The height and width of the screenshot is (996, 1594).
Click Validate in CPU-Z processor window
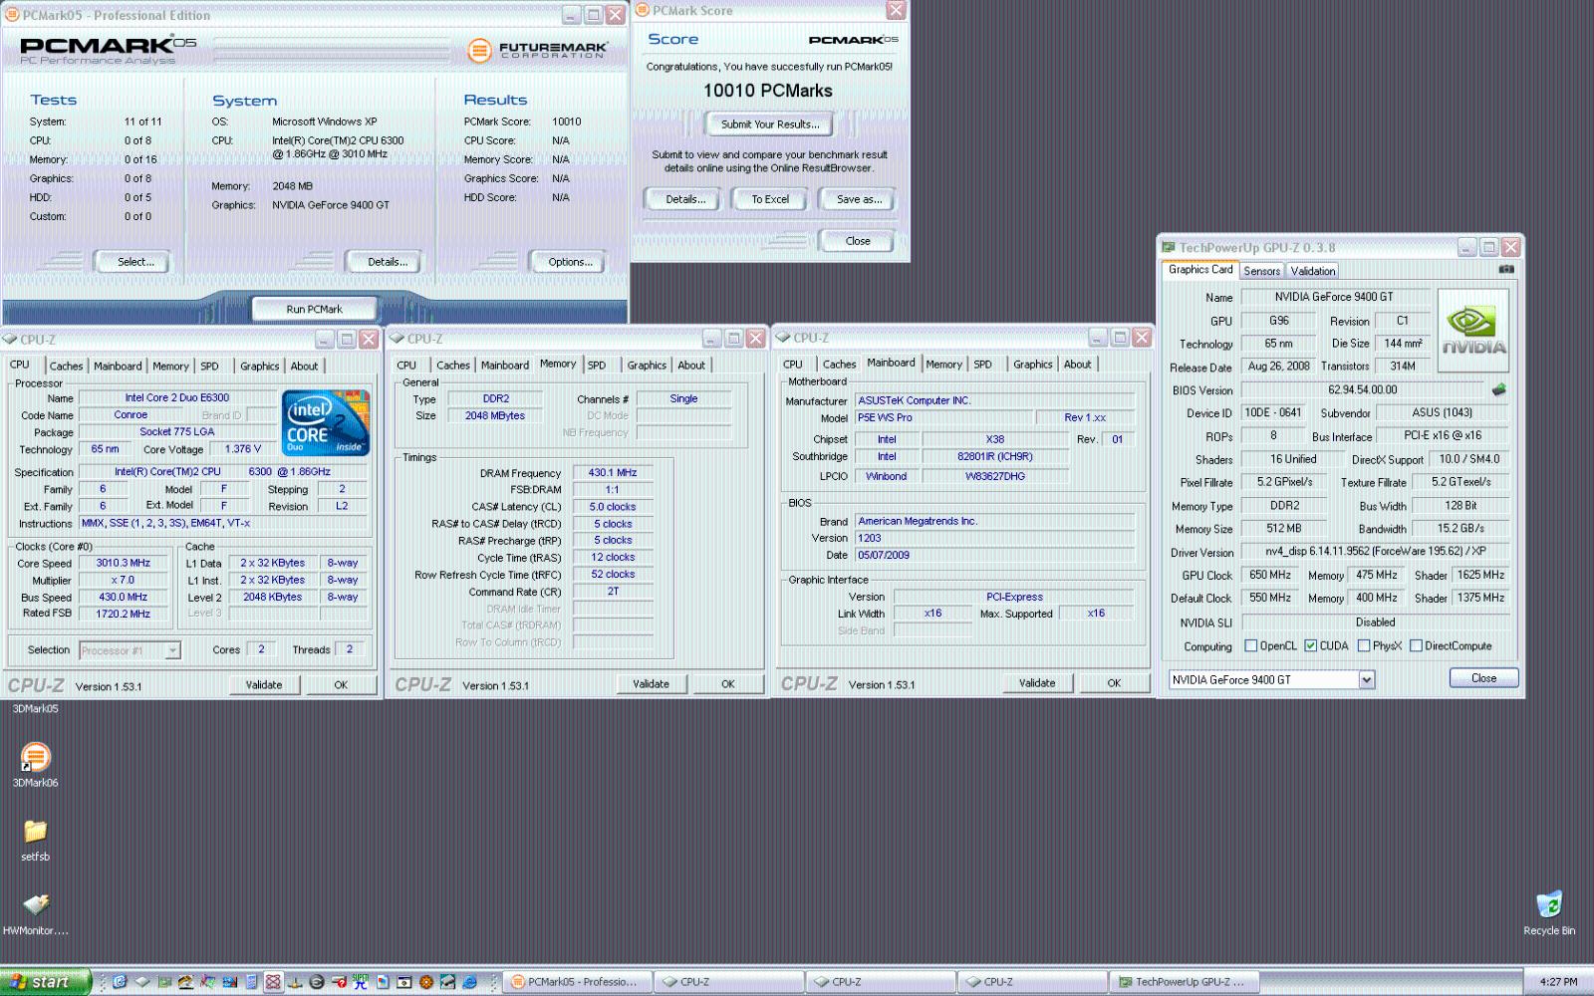coord(264,684)
